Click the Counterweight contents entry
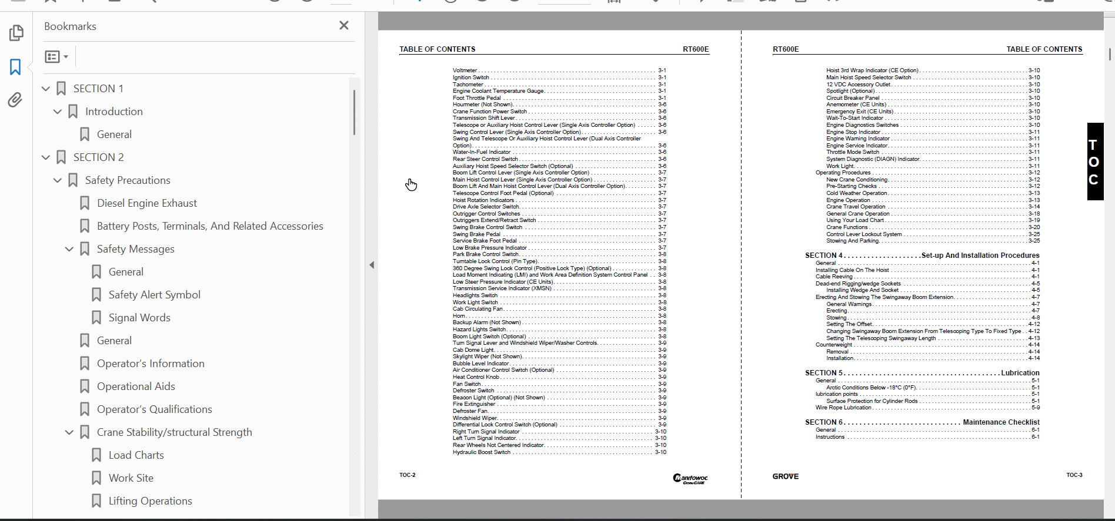 (927, 345)
